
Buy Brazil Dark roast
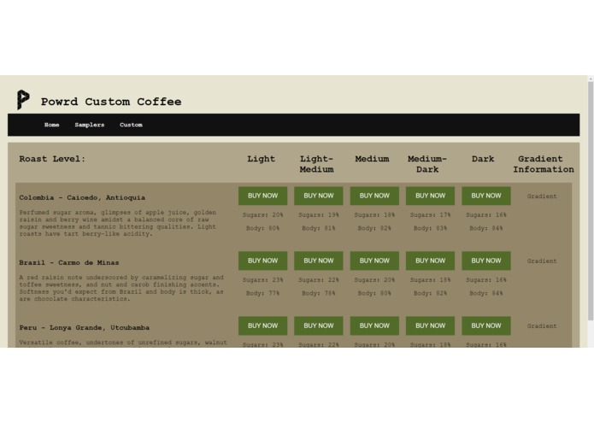486,261
